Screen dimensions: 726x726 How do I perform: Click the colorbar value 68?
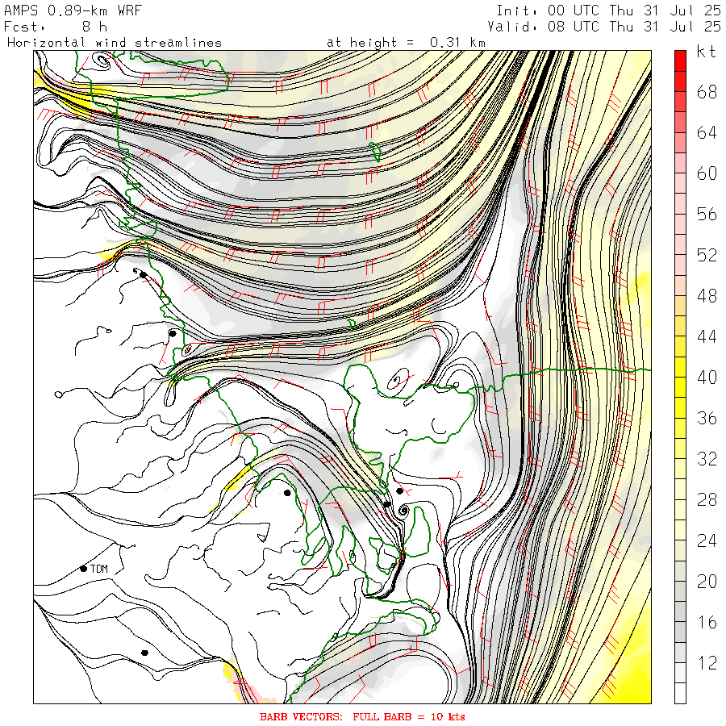point(707,92)
